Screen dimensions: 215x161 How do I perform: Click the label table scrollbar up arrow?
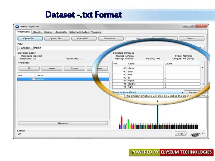point(202,68)
